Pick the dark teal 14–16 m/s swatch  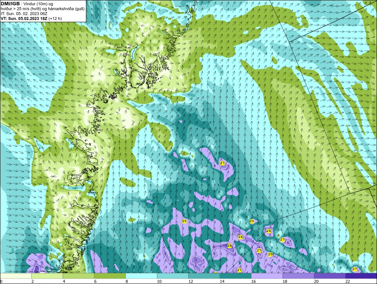point(236,276)
